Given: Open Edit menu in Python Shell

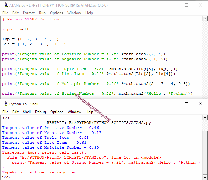Looking at the screenshot, I should (x=15, y=112).
